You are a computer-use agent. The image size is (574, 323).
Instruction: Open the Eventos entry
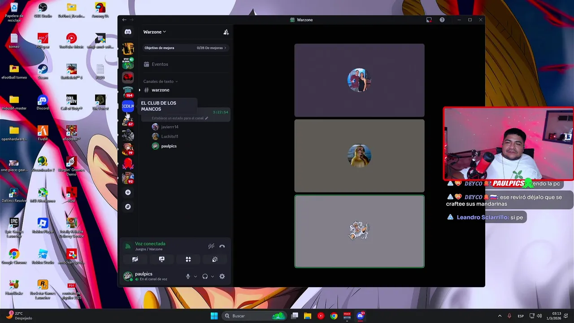coord(156,64)
